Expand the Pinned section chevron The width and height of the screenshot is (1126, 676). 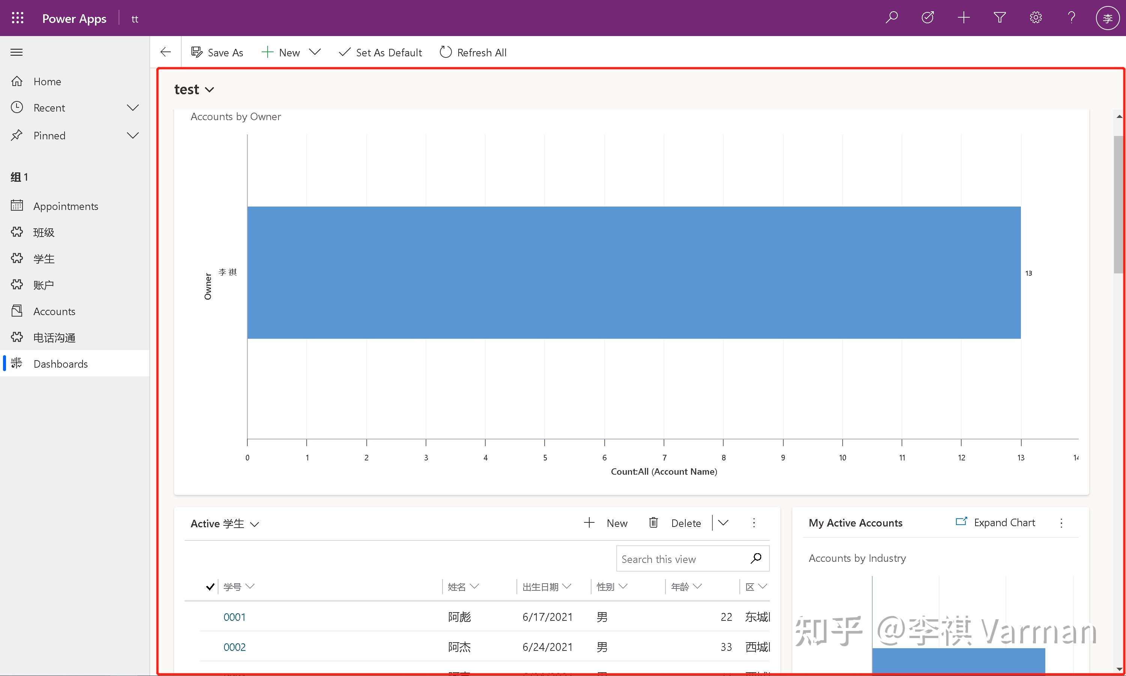132,136
